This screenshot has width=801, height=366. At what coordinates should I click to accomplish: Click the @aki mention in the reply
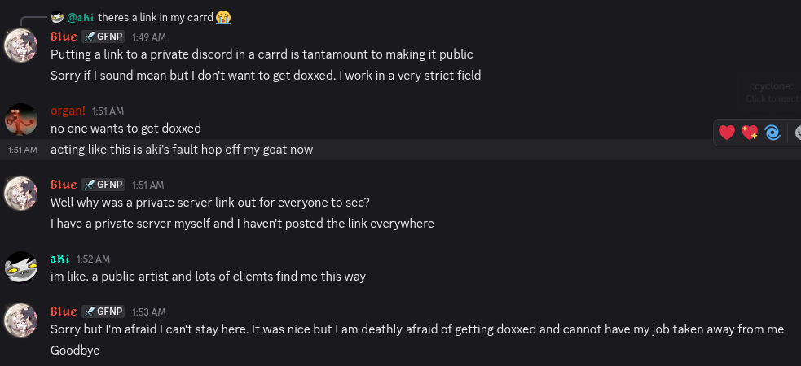pyautogui.click(x=81, y=17)
